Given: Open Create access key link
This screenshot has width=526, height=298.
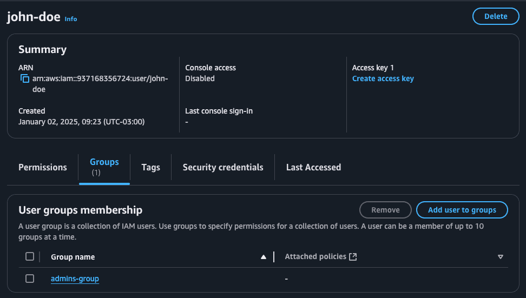Looking at the screenshot, I should pyautogui.click(x=383, y=78).
